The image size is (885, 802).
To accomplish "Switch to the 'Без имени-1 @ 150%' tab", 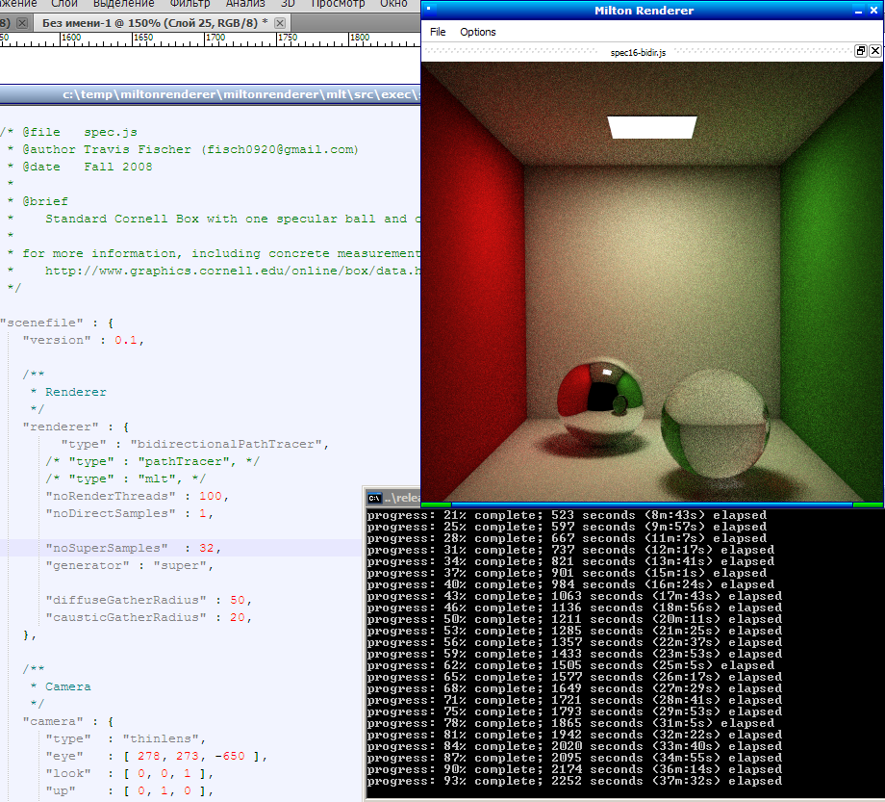I will [154, 22].
